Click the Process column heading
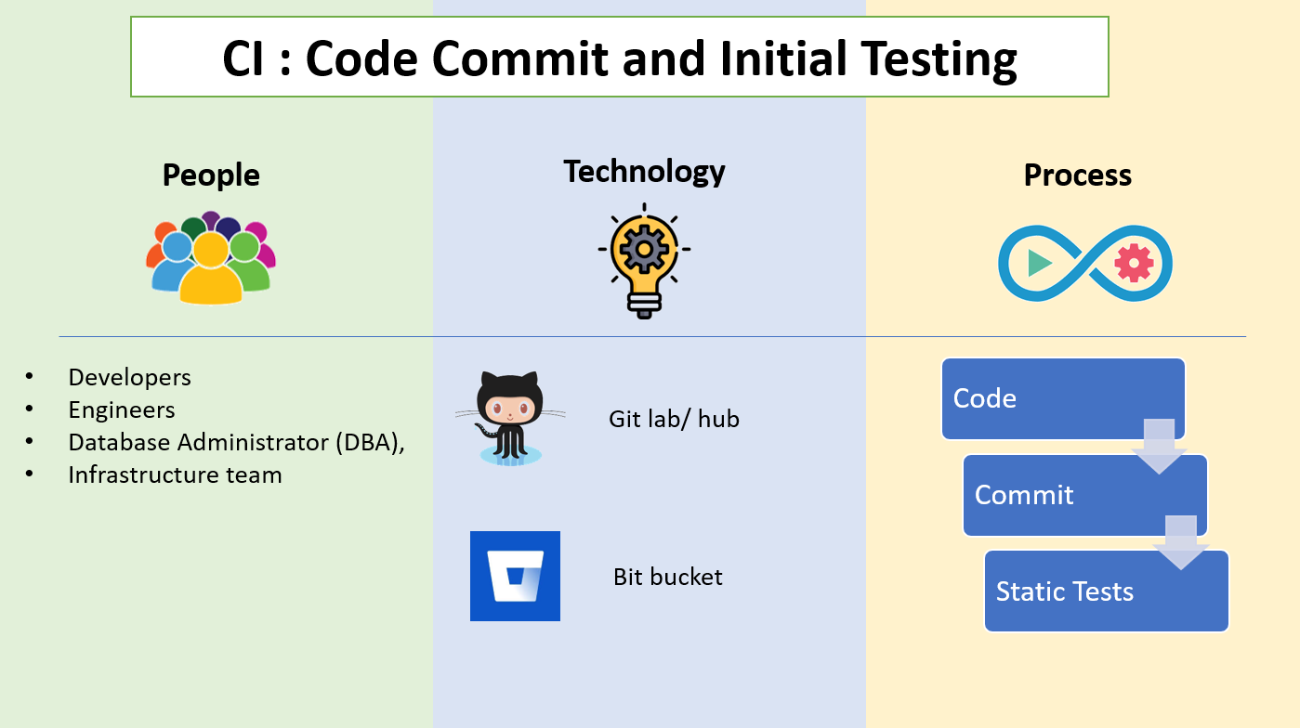Viewport: 1300px width, 728px height. (x=1078, y=175)
